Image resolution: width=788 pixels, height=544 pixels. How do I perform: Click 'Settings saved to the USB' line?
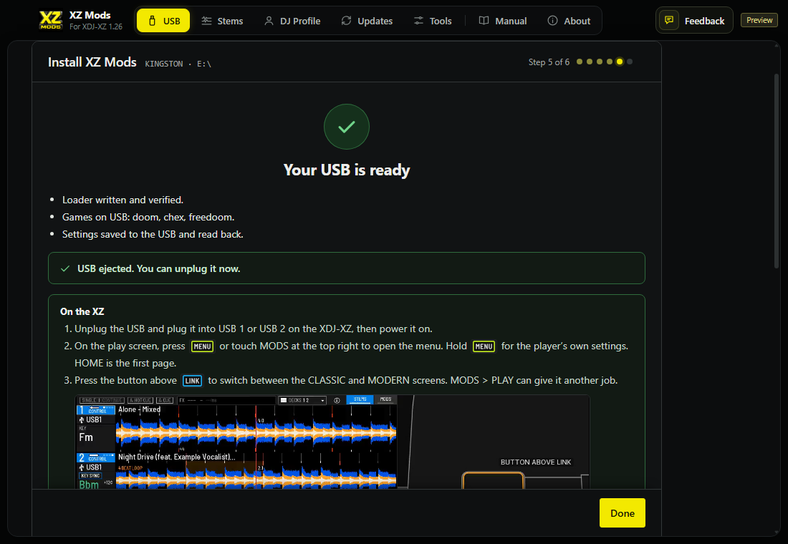[x=153, y=234]
